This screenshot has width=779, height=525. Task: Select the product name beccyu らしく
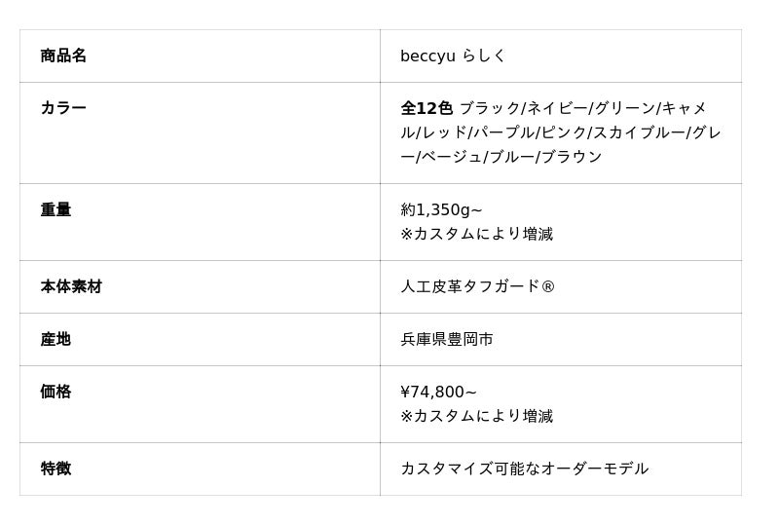tap(453, 56)
